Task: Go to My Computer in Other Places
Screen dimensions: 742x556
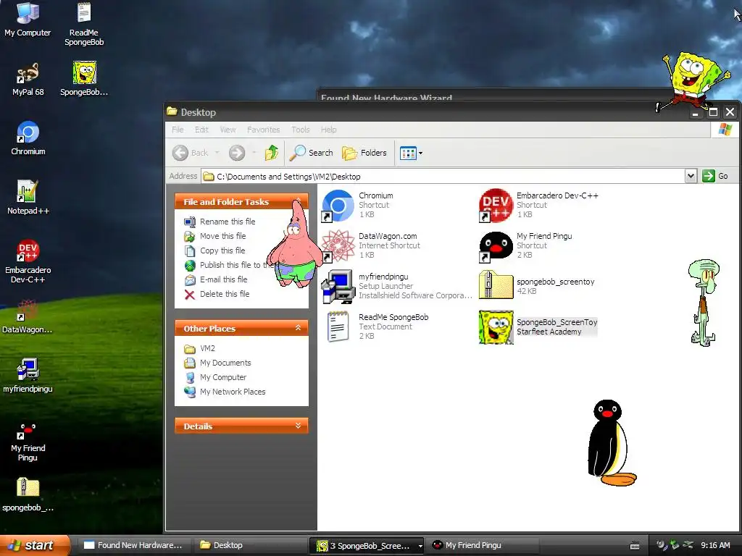Action: 223,377
